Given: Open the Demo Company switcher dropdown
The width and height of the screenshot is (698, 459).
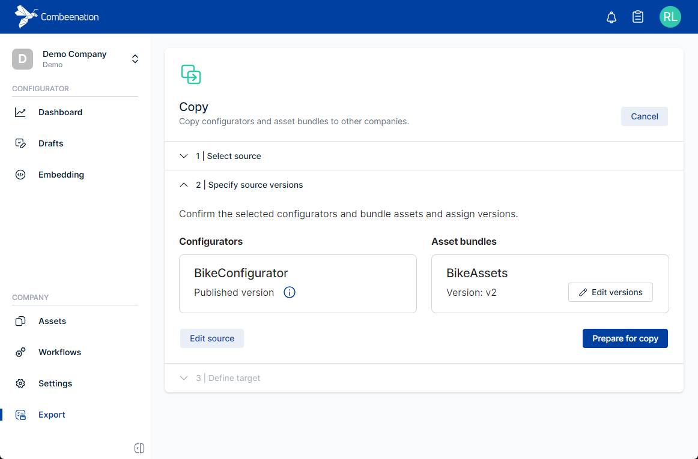Looking at the screenshot, I should point(135,59).
